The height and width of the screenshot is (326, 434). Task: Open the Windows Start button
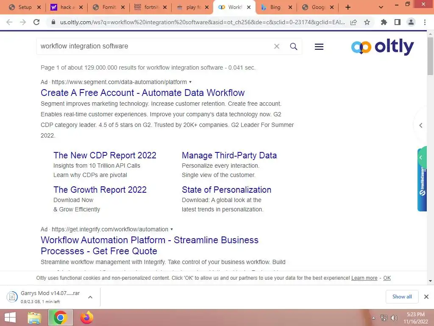pyautogui.click(x=10, y=318)
